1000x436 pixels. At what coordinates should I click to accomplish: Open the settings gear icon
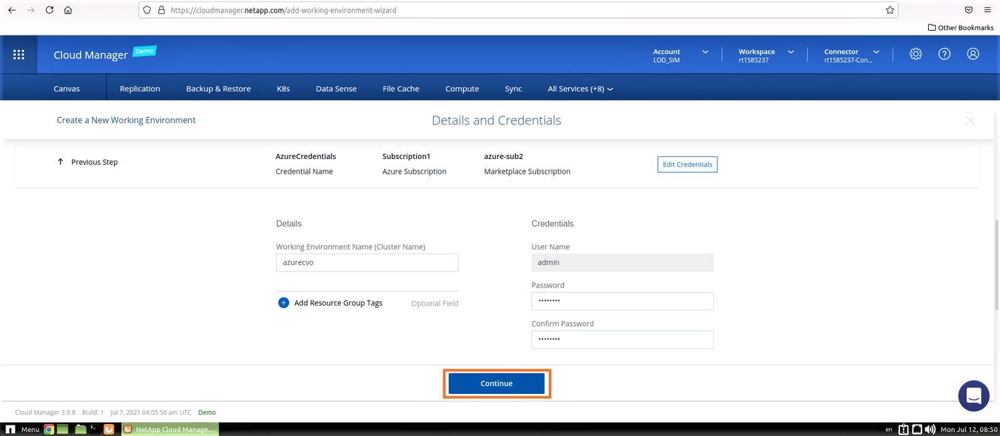click(x=915, y=55)
